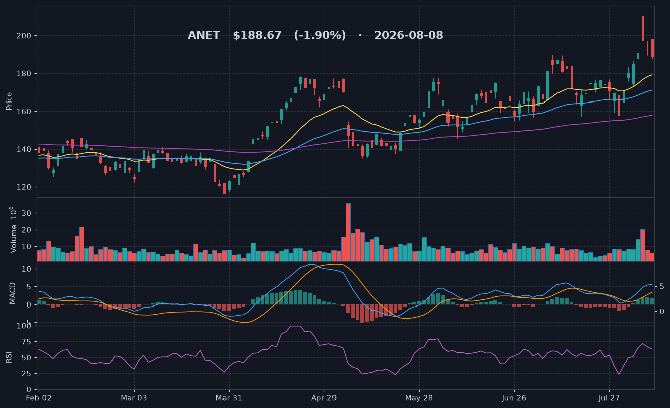670x408 pixels.
Task: Click the Jun 26 date label
Action: click(514, 398)
